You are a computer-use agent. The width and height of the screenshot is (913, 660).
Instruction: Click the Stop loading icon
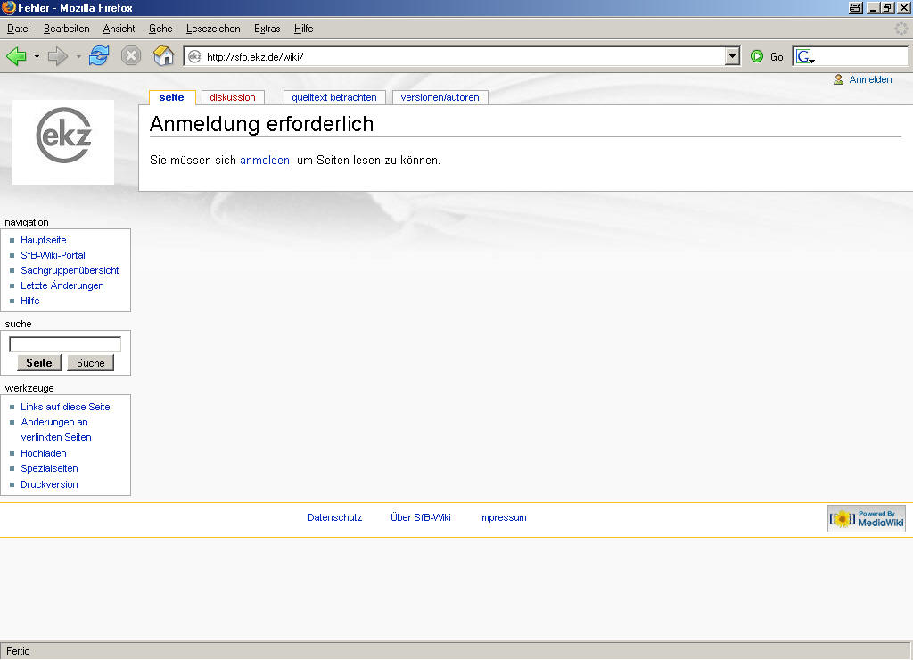131,56
